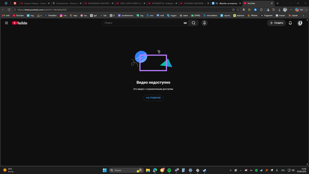The image size is (309, 174).
Task: Add this page to favorites with star icon
Action: [x=238, y=10]
